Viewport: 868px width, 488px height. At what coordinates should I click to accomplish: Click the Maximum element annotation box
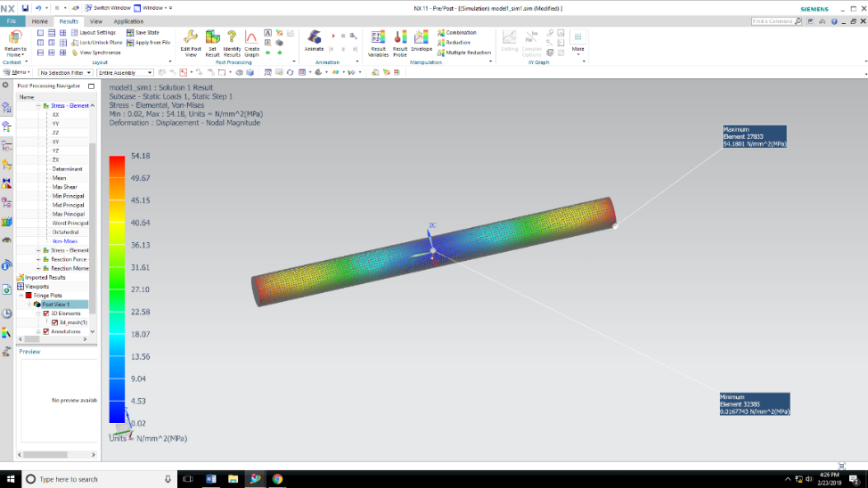[x=754, y=136]
